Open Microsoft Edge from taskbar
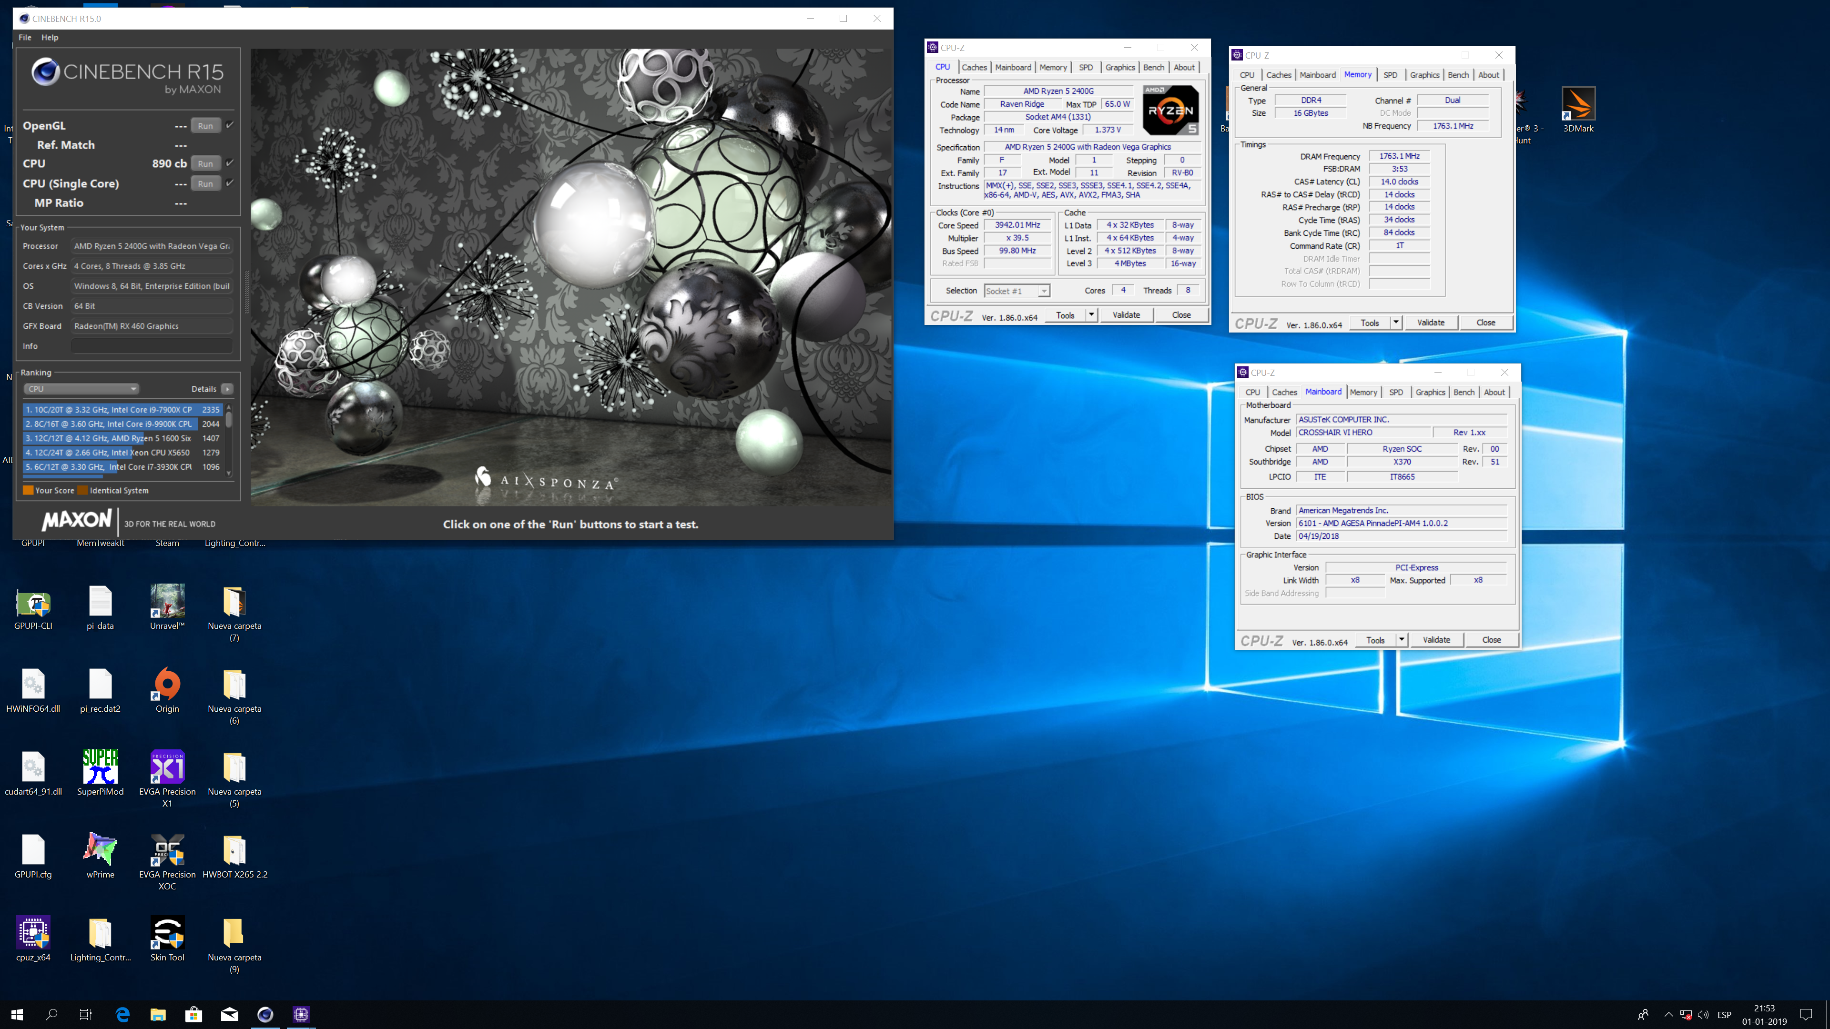The width and height of the screenshot is (1830, 1029). [122, 1014]
